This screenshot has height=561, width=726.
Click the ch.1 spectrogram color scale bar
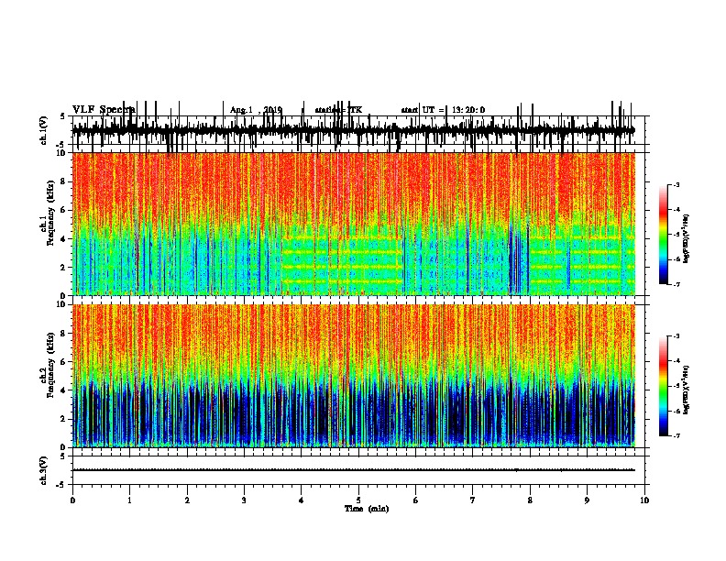pos(664,235)
